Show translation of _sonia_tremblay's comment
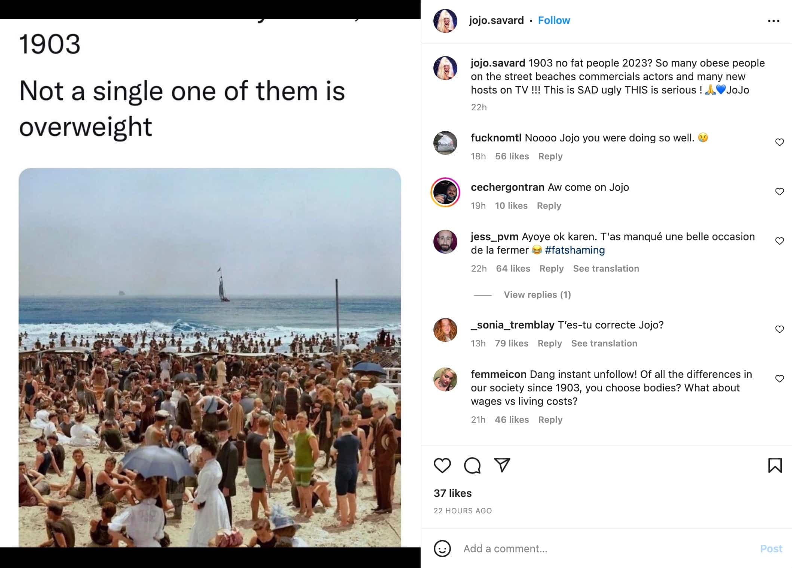This screenshot has width=792, height=568. coord(604,343)
